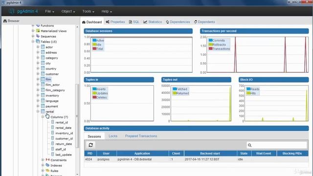Sort sessions by Application column header
Screen dimensions: 313x176
pos(142,154)
